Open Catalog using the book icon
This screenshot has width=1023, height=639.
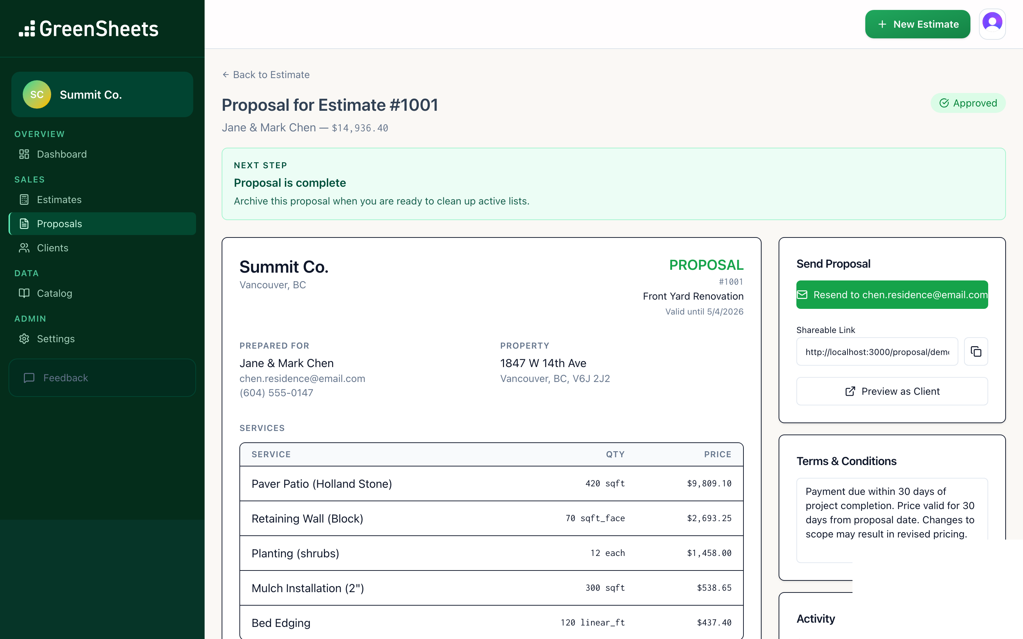24,293
